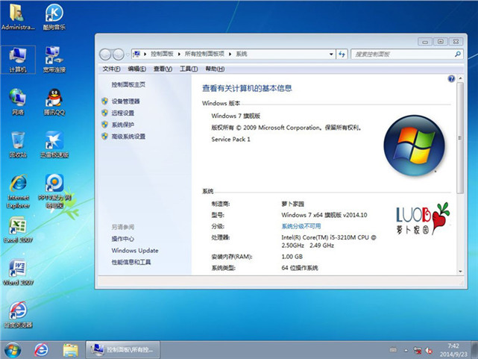This screenshot has width=478, height=359.
Task: Select the Word 2007 desktop shortcut
Action: tap(18, 272)
